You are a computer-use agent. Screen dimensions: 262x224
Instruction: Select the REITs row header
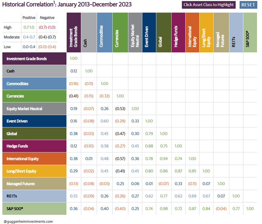tap(34, 196)
